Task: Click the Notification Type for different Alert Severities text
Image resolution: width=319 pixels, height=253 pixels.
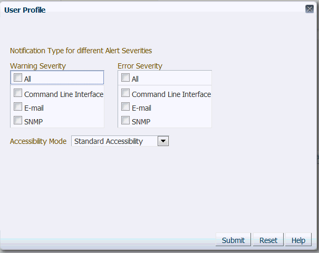Action: coord(81,51)
